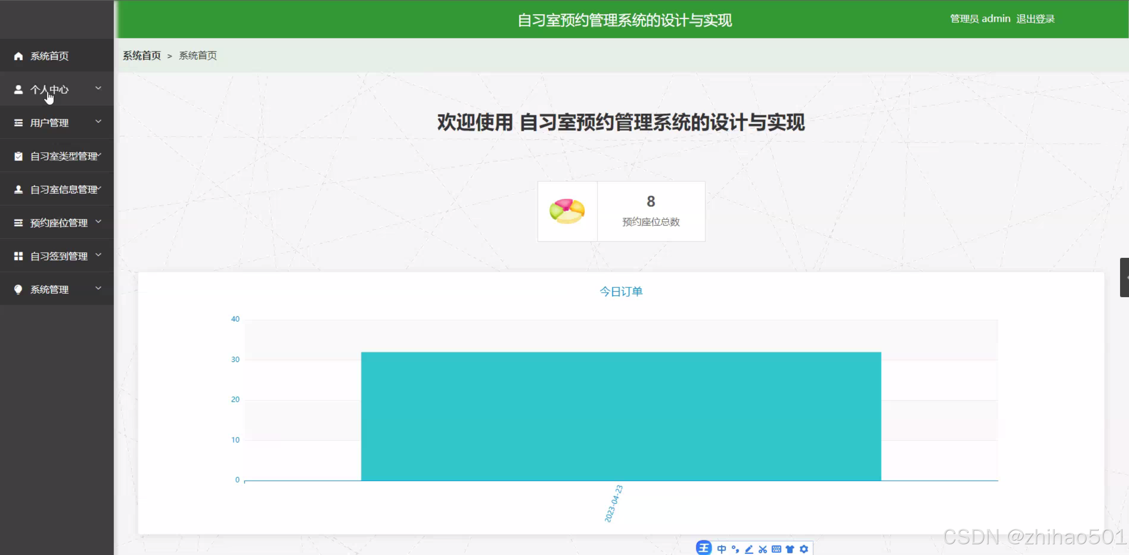Open the 预约座位管理 sidebar menu

(57, 223)
